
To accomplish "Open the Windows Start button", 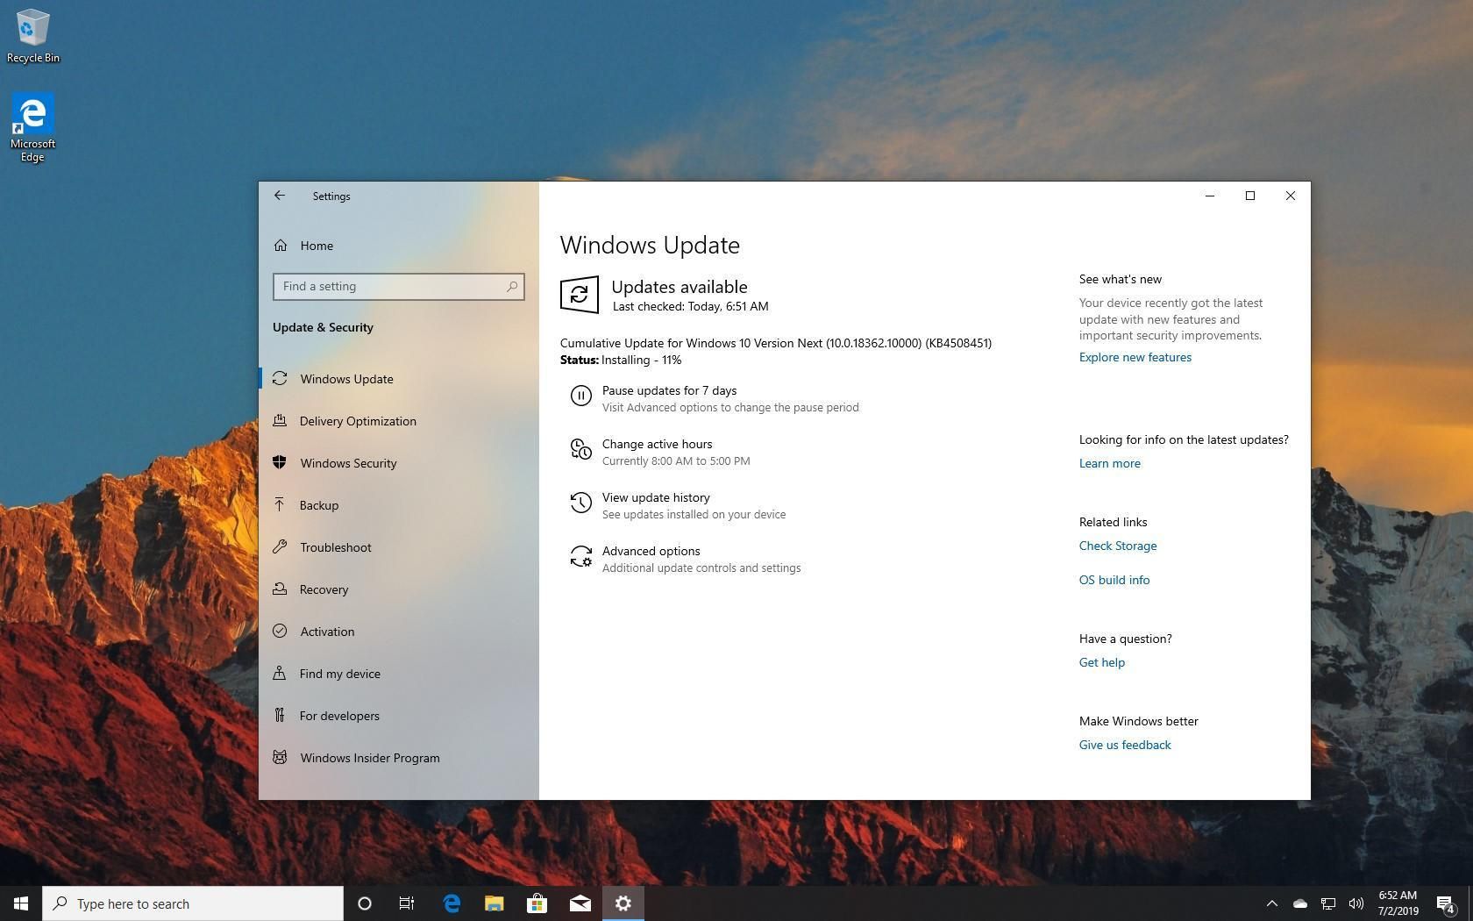I will (21, 903).
